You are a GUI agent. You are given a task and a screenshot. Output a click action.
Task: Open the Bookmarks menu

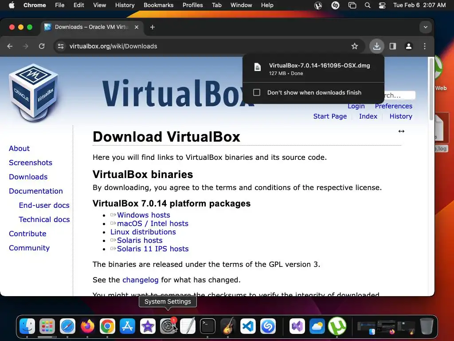[x=158, y=5]
